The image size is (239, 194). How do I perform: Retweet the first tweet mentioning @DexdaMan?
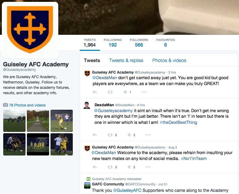pos(110,92)
